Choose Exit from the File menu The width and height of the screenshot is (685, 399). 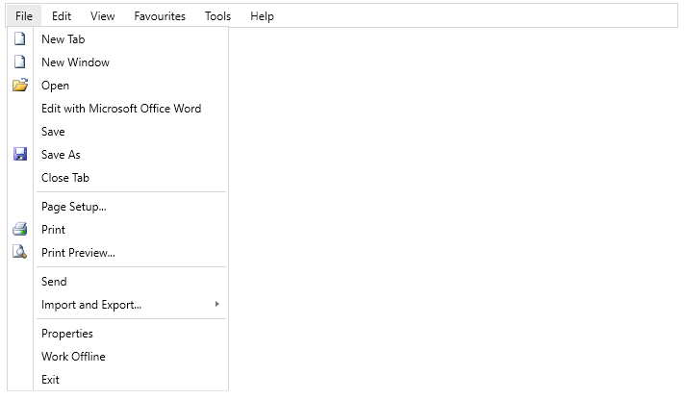tap(118, 380)
